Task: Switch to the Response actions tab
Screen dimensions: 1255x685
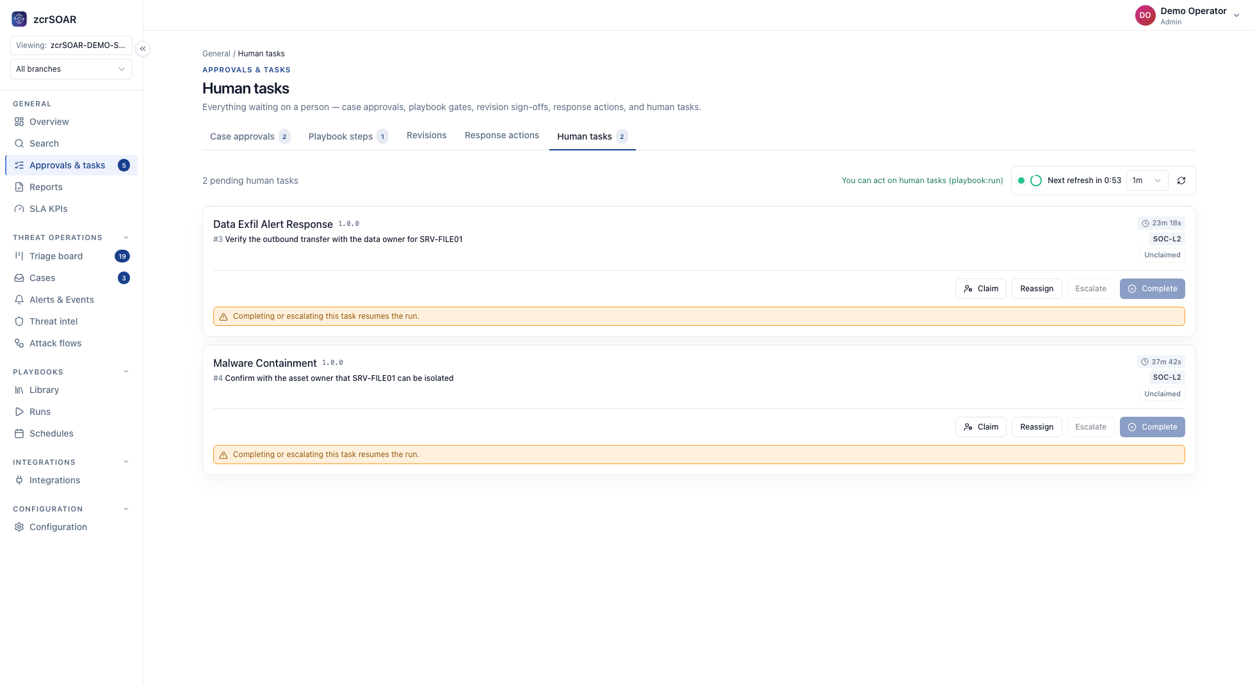Action: (502, 135)
